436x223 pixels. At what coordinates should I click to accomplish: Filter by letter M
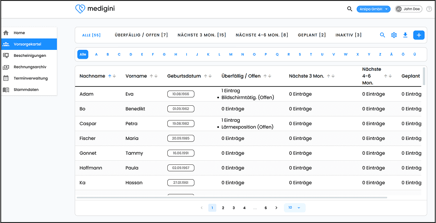[x=231, y=54]
